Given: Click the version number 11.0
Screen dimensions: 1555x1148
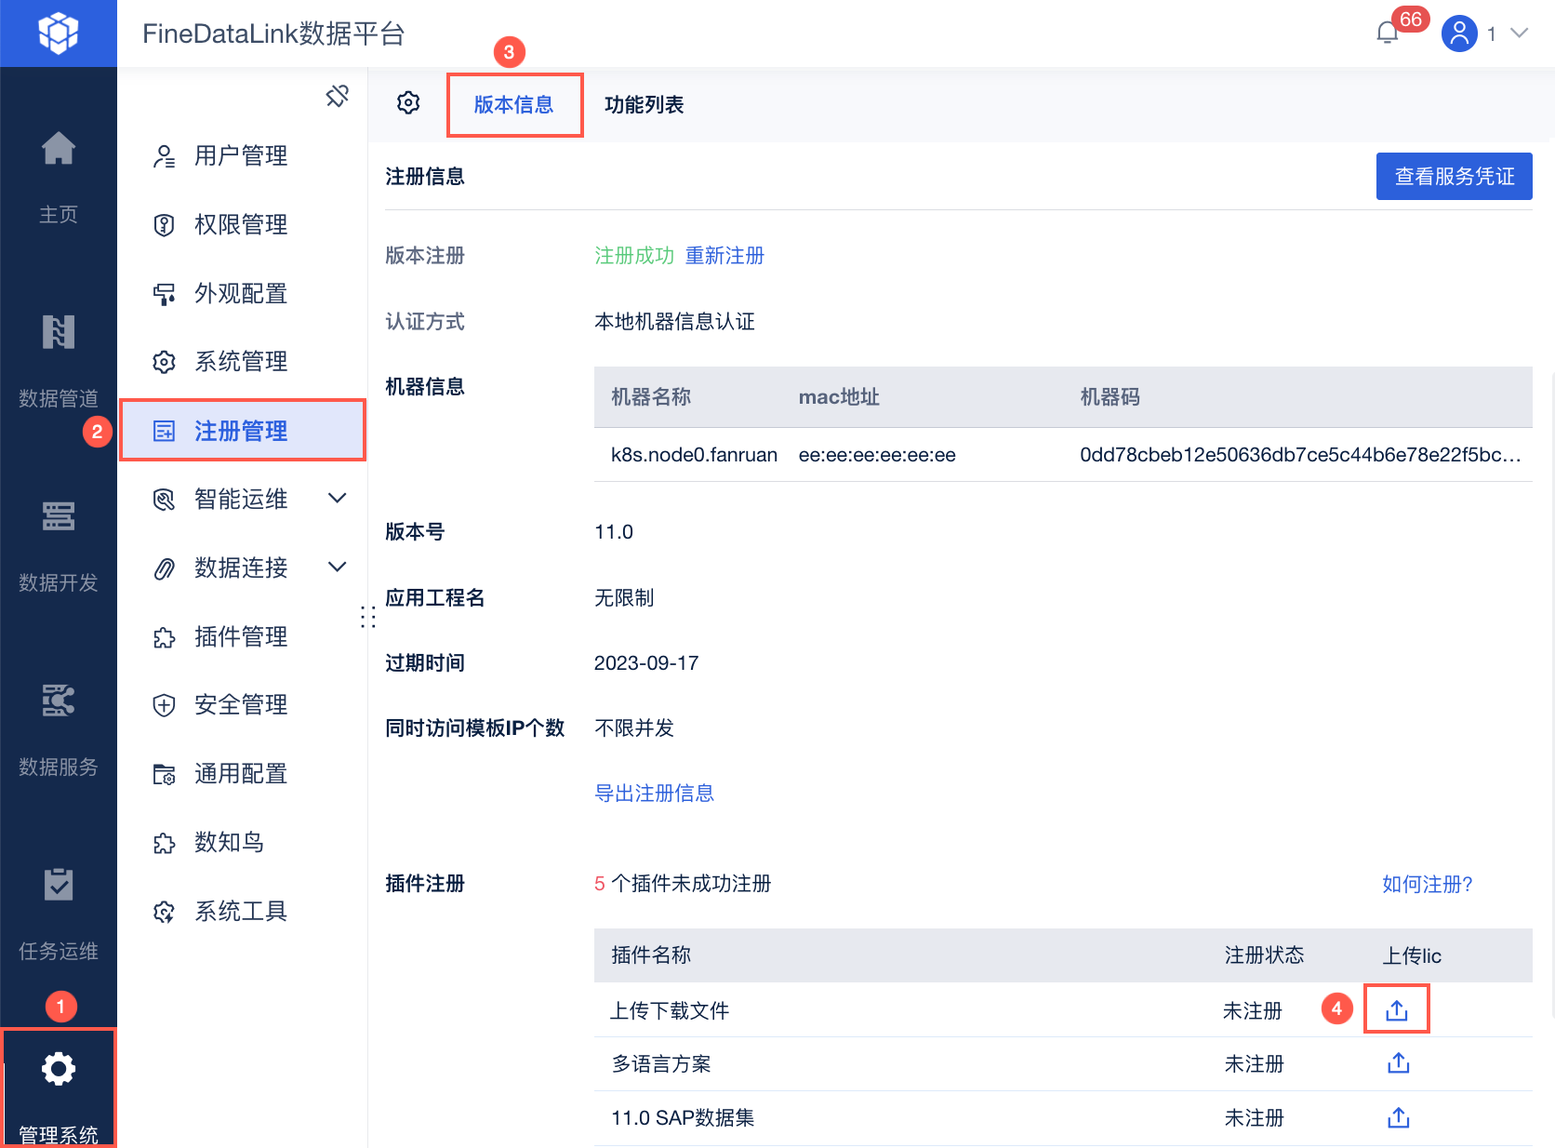Looking at the screenshot, I should tap(614, 532).
